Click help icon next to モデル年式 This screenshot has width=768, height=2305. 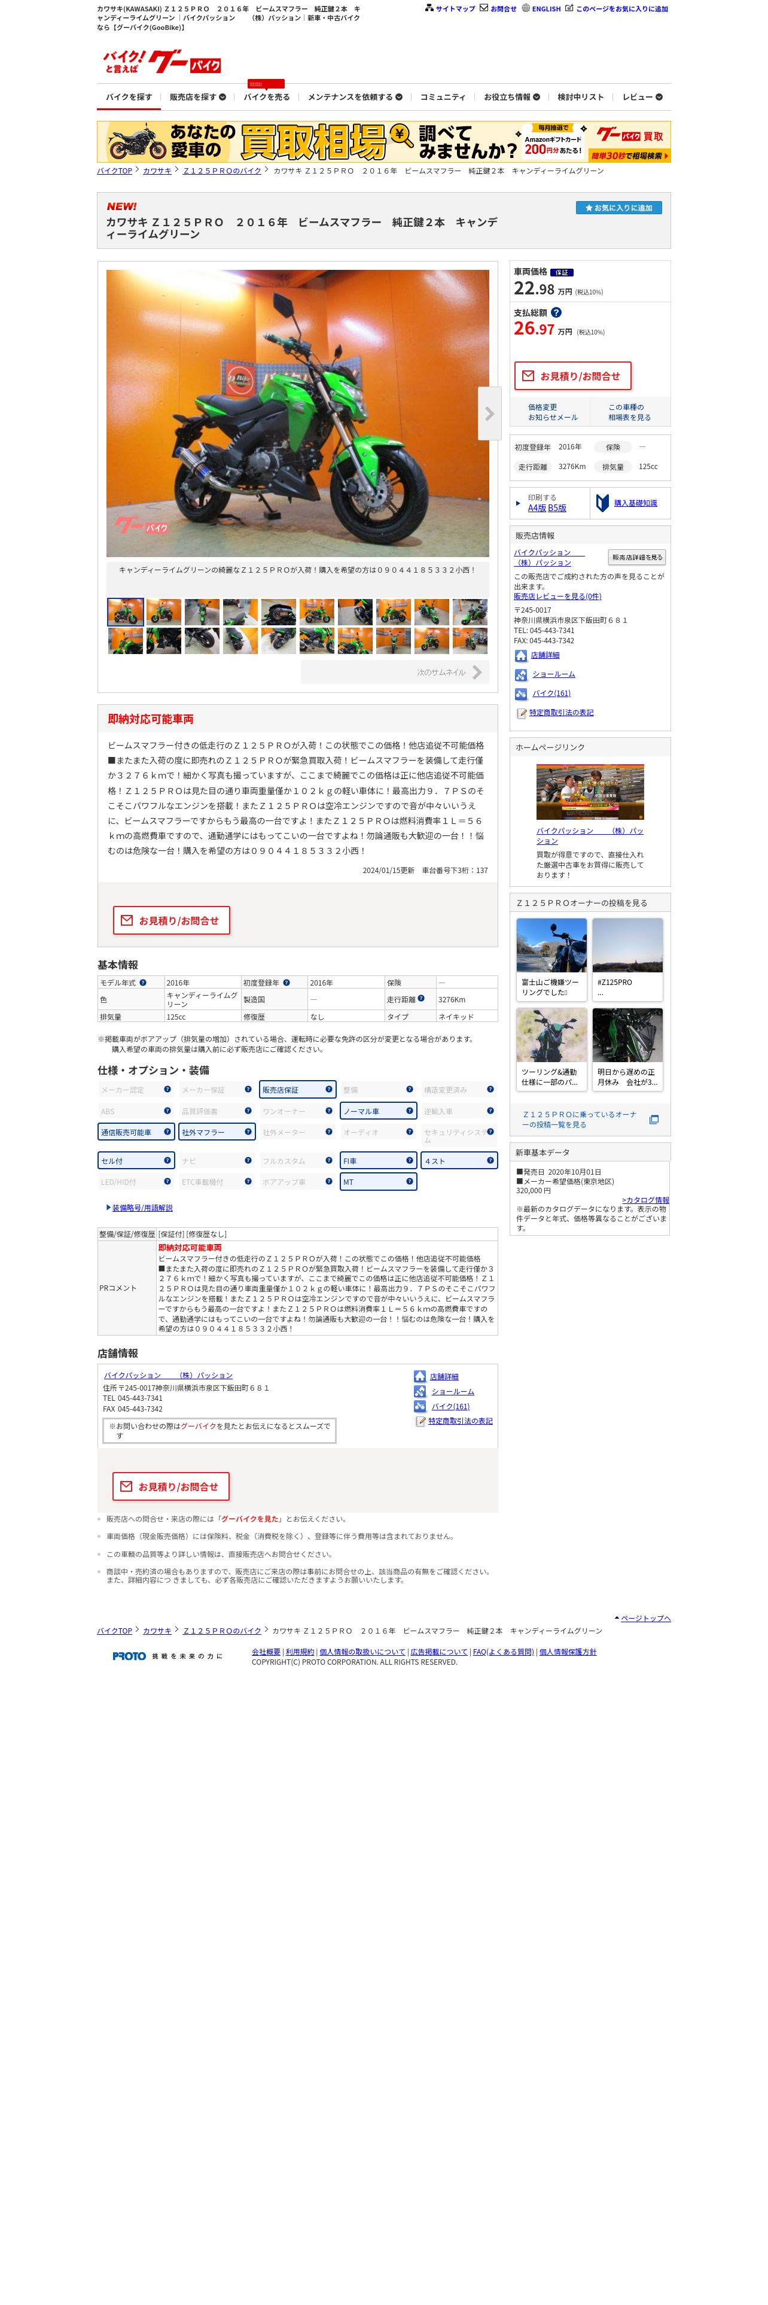click(143, 983)
